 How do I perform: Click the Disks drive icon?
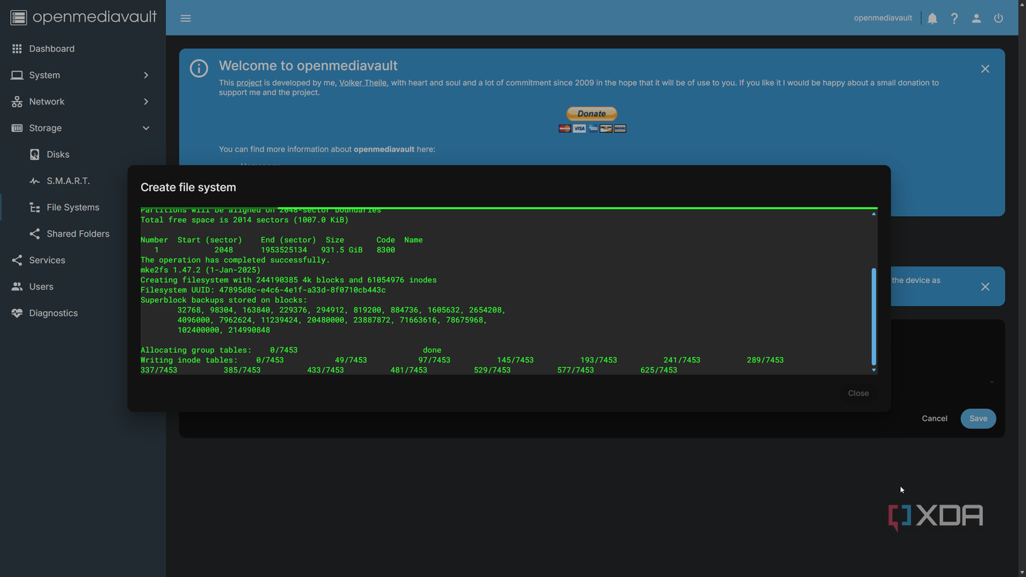35,155
